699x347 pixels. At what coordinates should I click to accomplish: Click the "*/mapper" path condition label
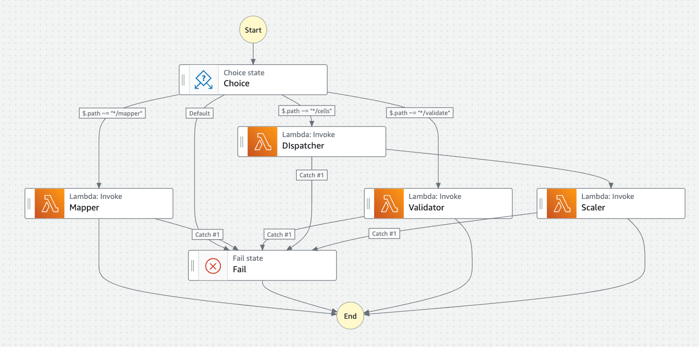coord(112,114)
